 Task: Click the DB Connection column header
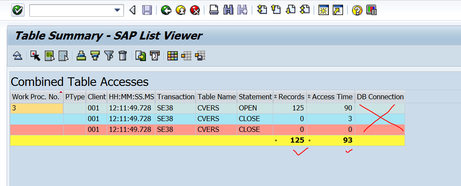380,97
